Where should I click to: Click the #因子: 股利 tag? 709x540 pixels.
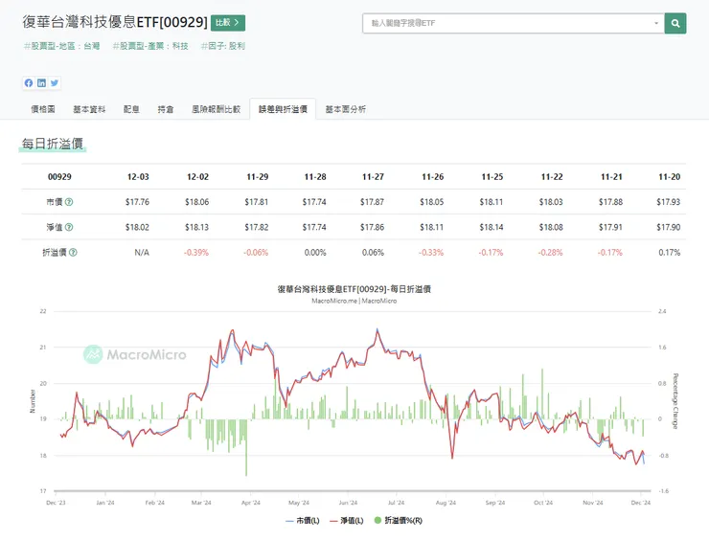click(x=222, y=46)
